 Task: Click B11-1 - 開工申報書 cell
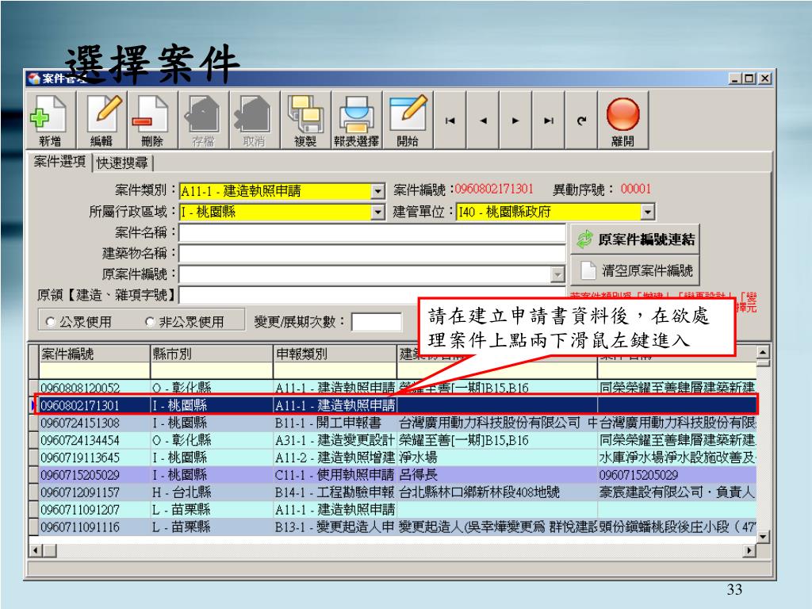point(335,423)
